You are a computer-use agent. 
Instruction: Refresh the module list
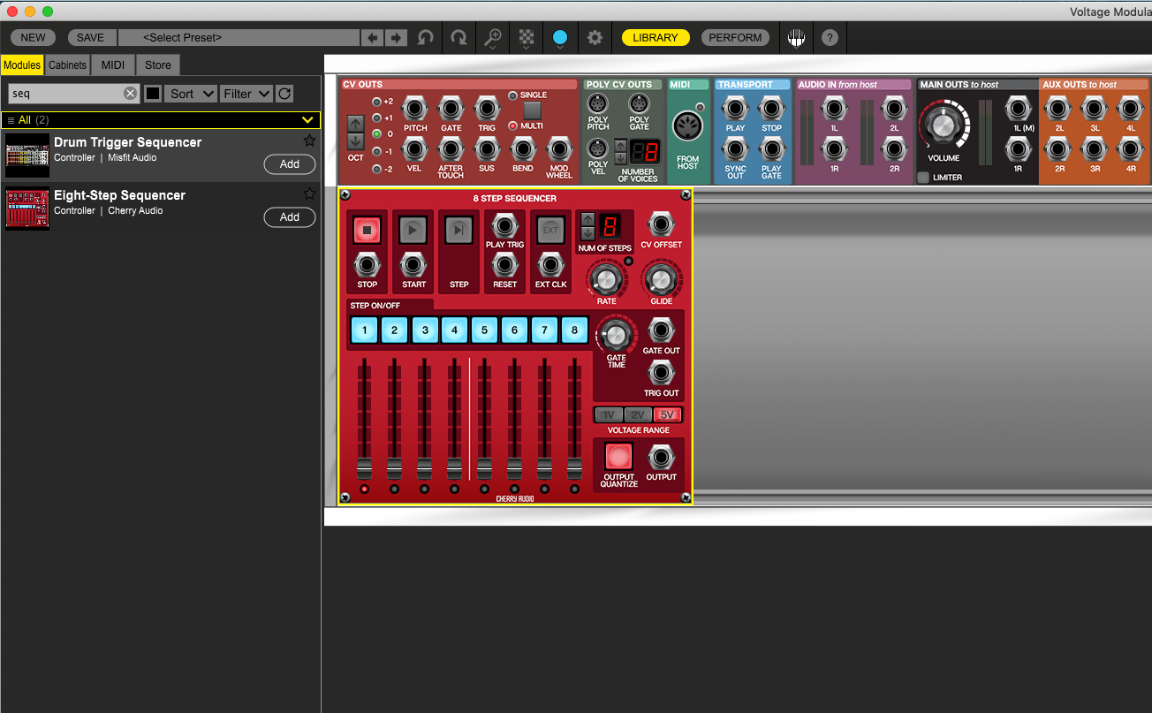tap(284, 94)
